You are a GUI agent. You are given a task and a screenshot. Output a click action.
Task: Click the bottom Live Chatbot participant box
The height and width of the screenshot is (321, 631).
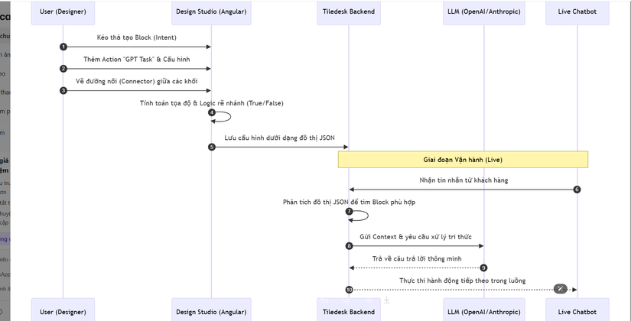point(577,311)
